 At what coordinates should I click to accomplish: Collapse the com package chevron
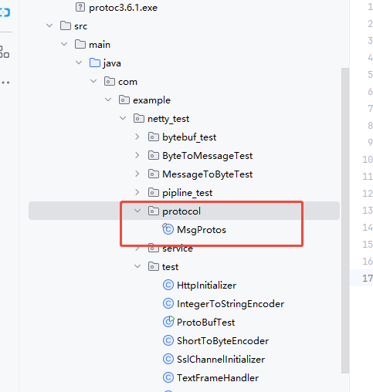click(x=93, y=81)
